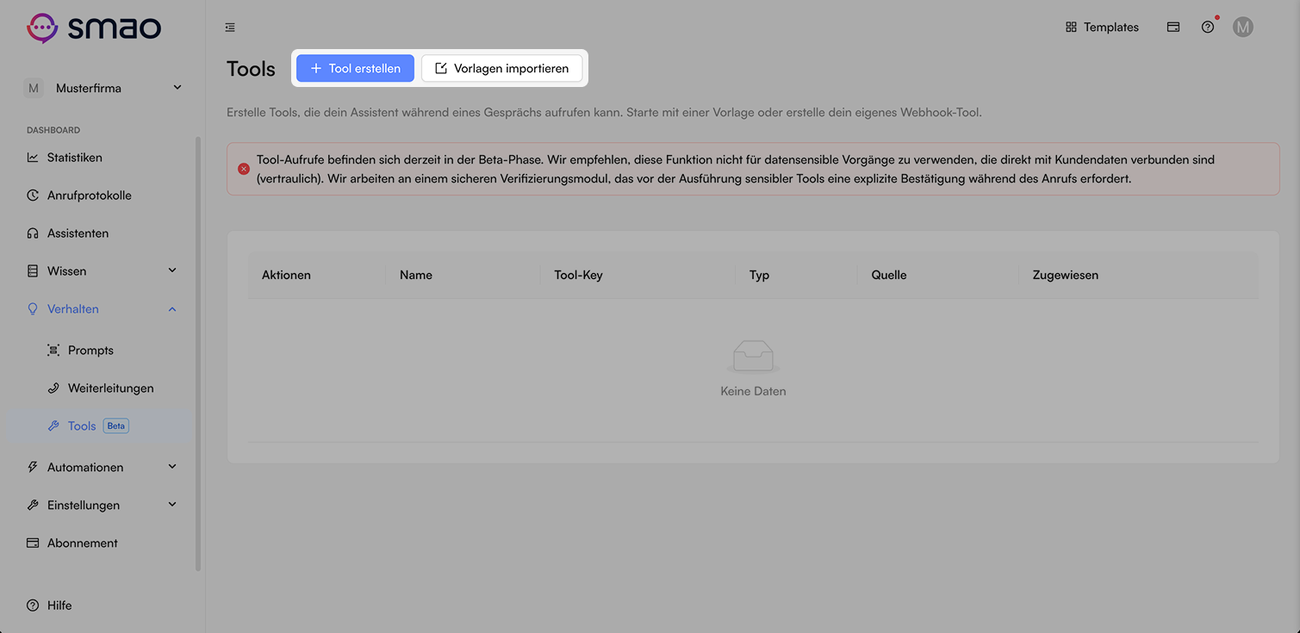Screen dimensions: 1300x633
Task: Click the import icon in Vorlagen importieren
Action: (441, 68)
